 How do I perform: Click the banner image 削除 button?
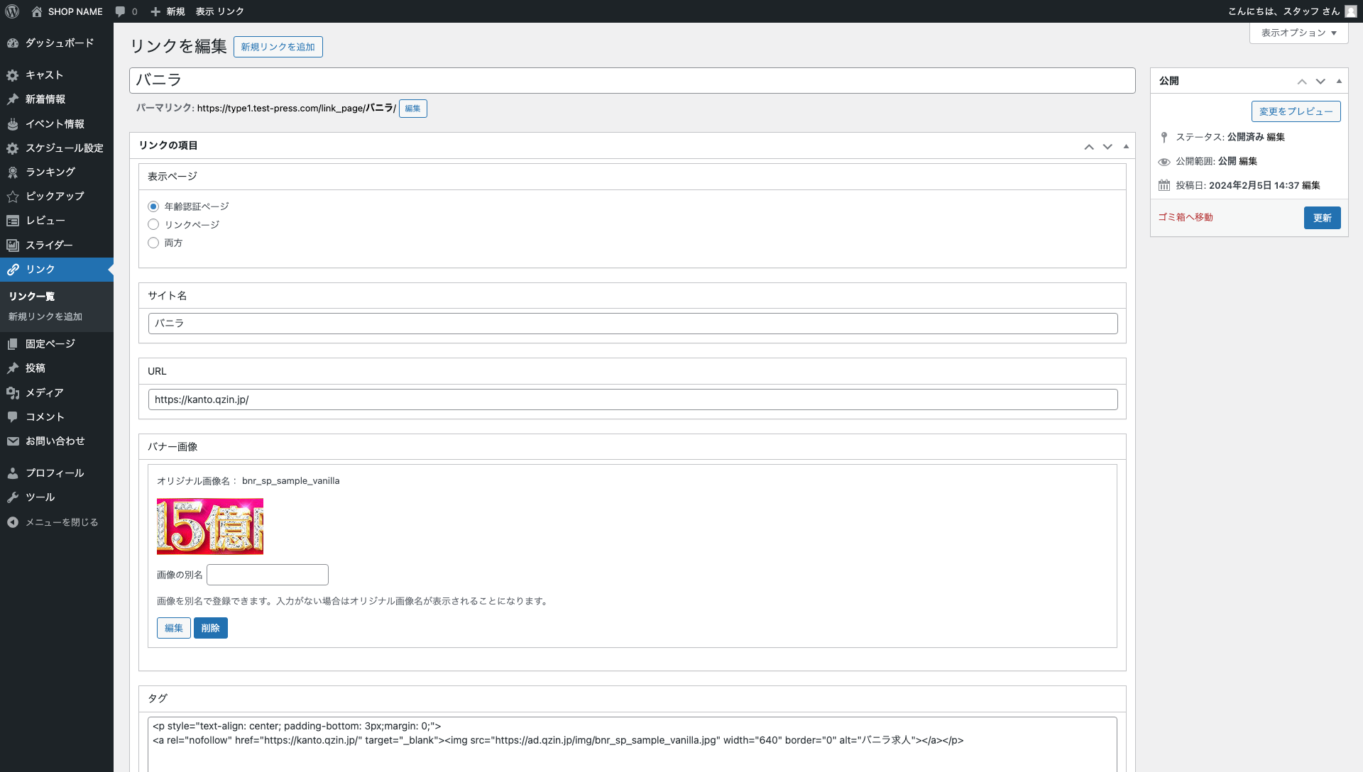click(x=211, y=628)
